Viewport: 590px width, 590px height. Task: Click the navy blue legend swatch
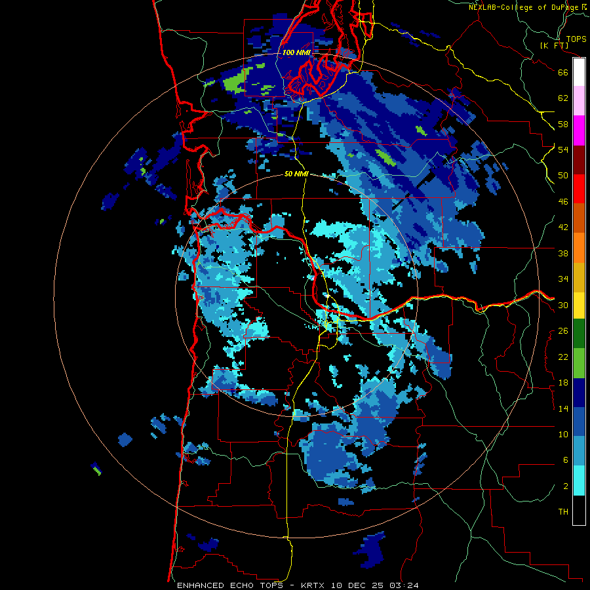(x=579, y=393)
